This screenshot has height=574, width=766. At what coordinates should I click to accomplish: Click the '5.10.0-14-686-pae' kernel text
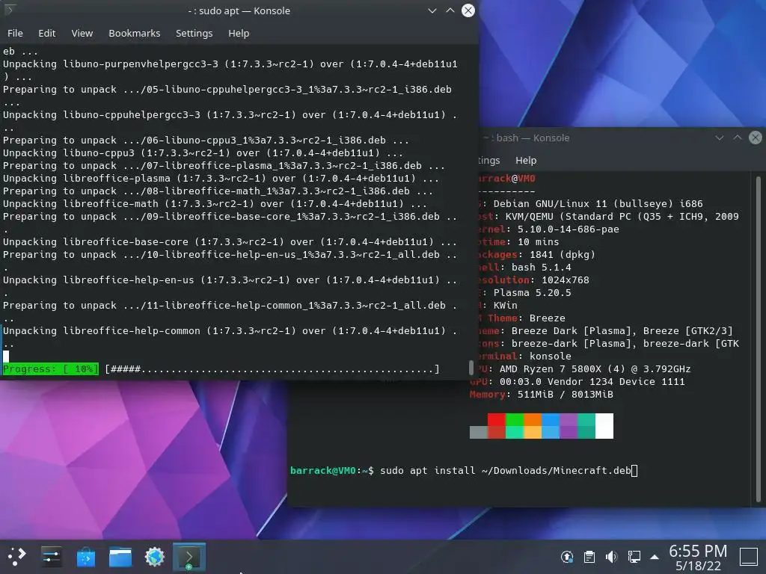[569, 229]
